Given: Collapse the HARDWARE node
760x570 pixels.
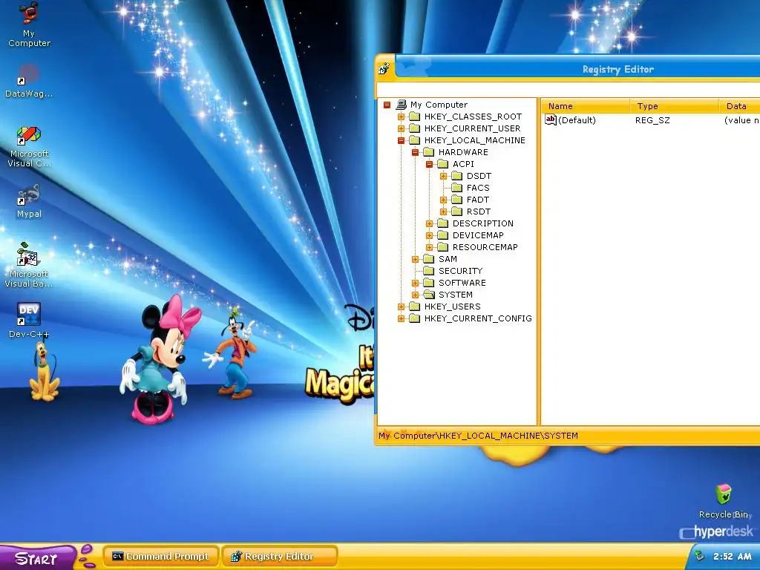Looking at the screenshot, I should 415,152.
